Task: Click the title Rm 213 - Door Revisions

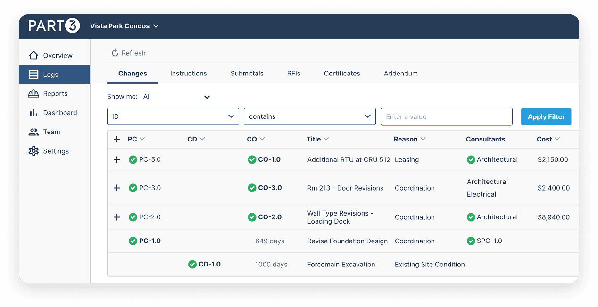Action: 345,188
